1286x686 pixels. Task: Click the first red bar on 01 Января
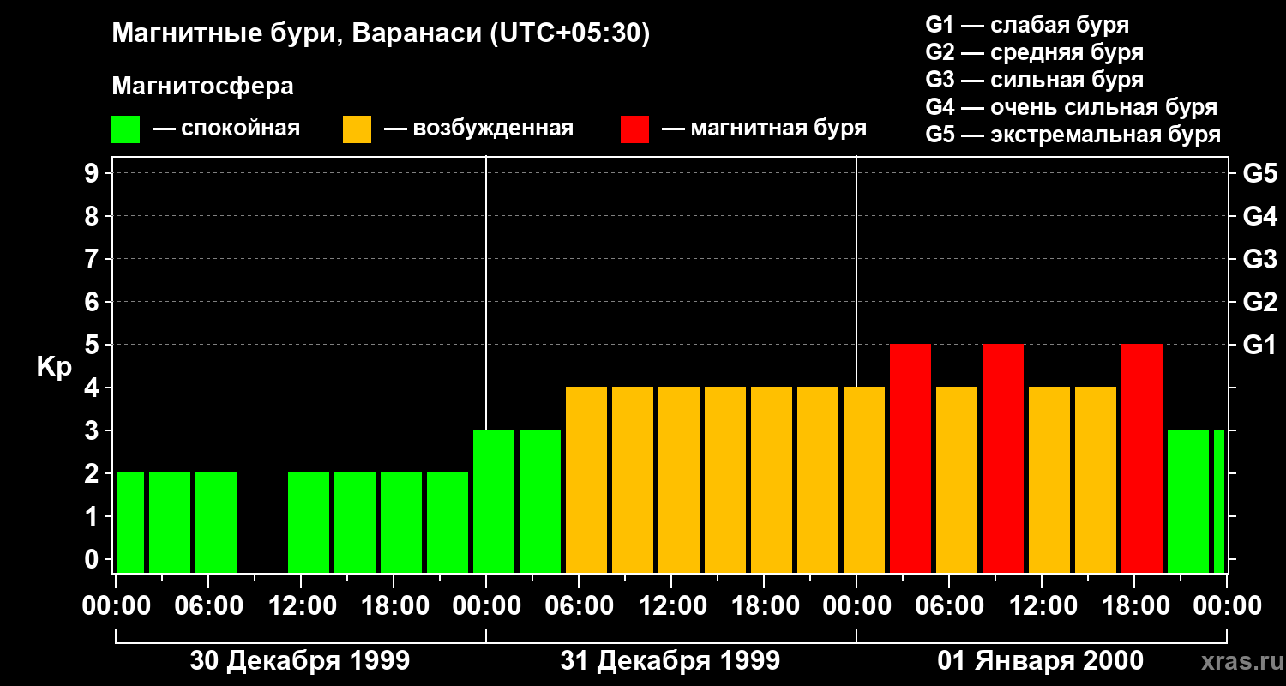click(x=910, y=459)
